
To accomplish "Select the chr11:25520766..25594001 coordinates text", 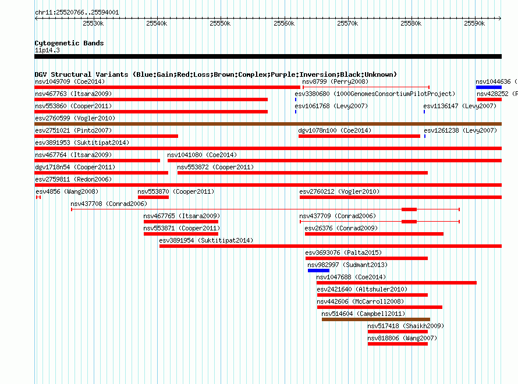I will 77,12.
